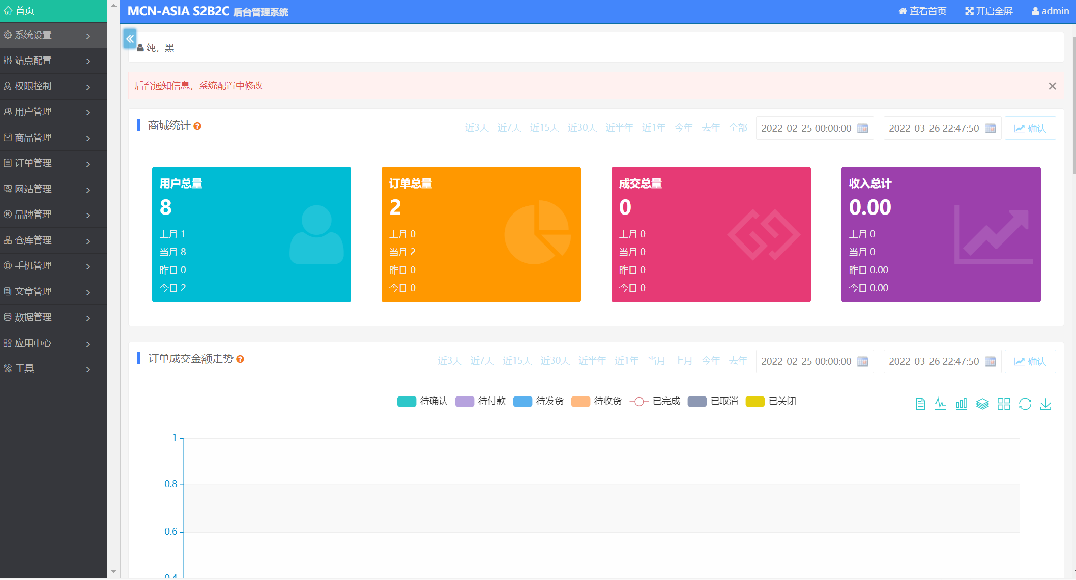Switch chart to line view icon
The image size is (1076, 580).
click(940, 404)
